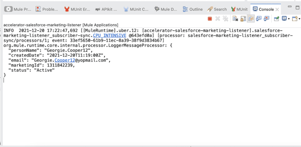Click the red Terminate button

(210, 19)
